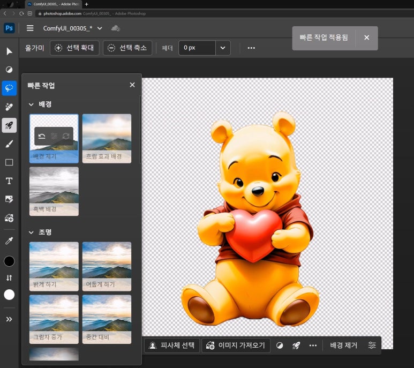The width and height of the screenshot is (414, 368).
Task: Select the Rectangle shape tool
Action: [9, 162]
